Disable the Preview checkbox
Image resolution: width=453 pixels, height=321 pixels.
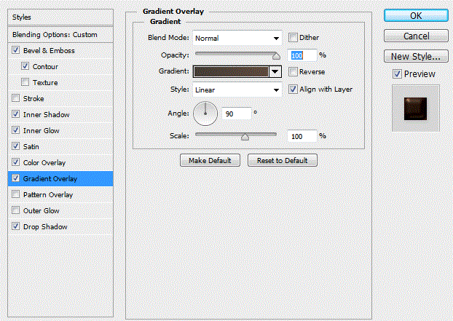[396, 74]
